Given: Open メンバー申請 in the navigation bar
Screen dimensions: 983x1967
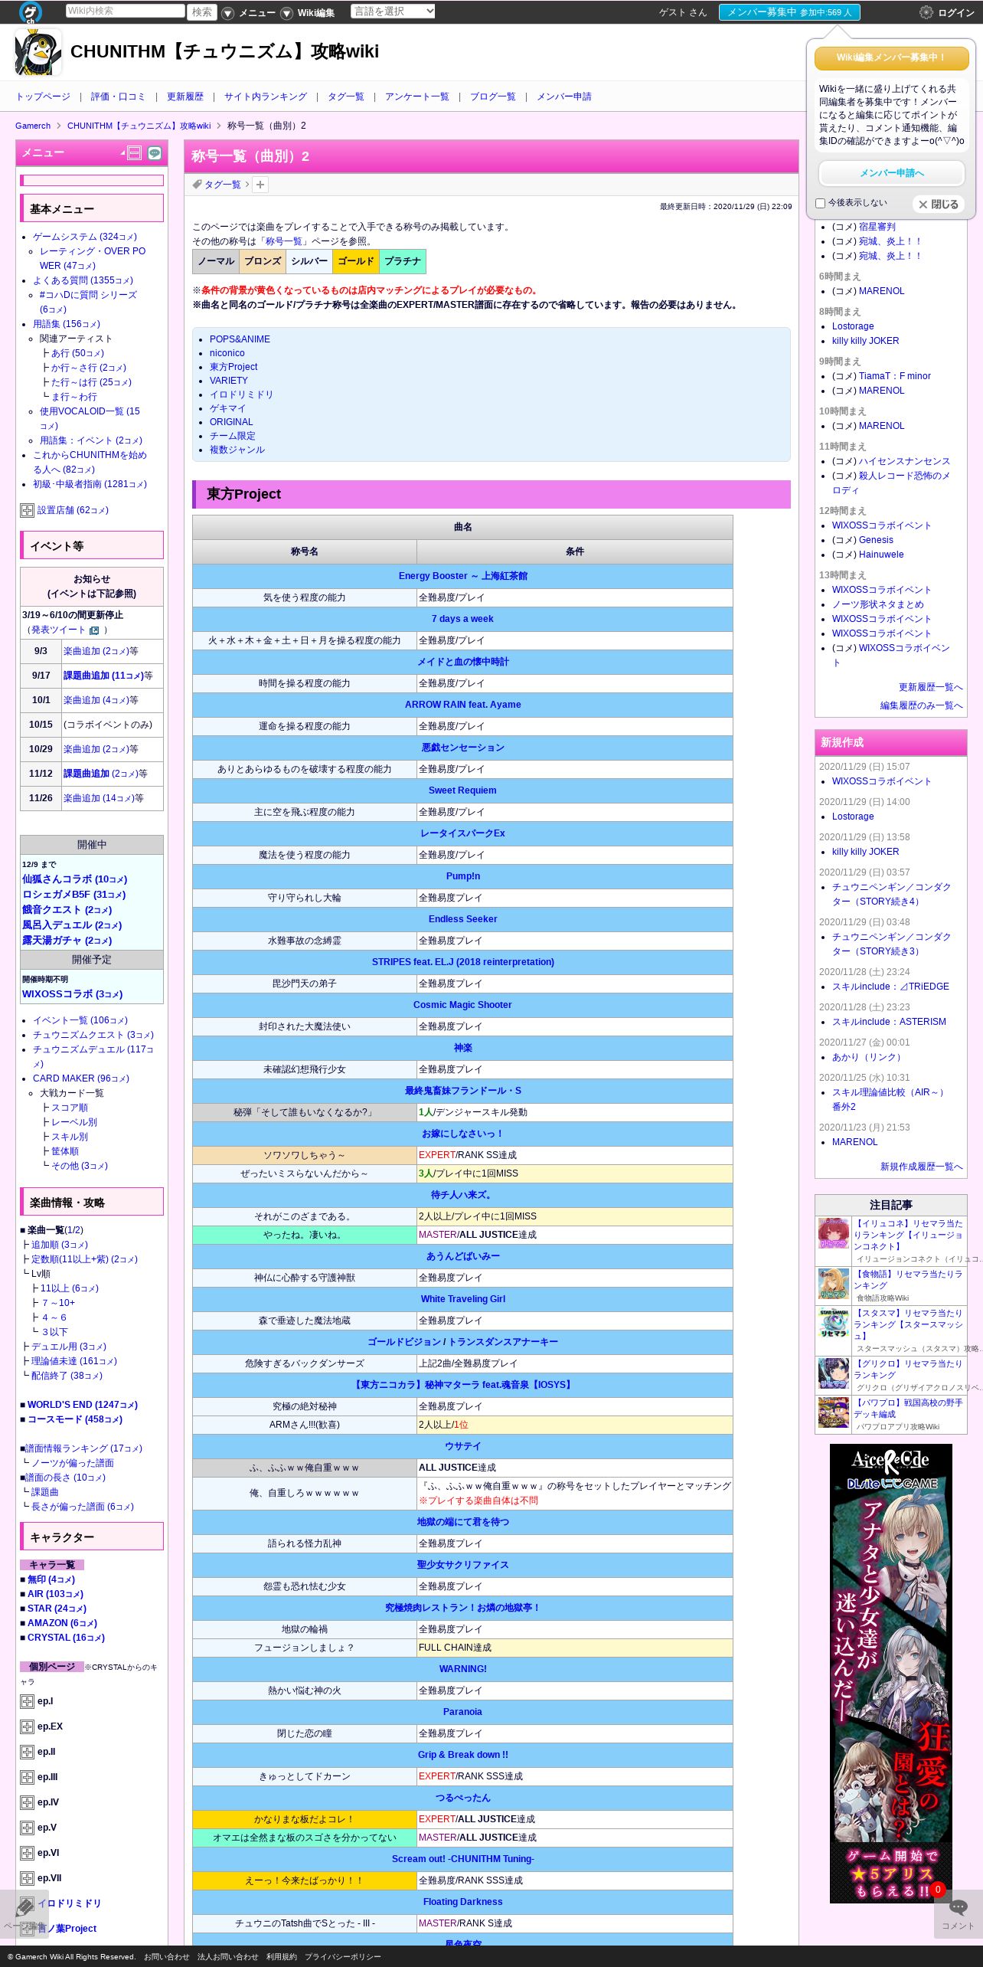Looking at the screenshot, I should pyautogui.click(x=564, y=97).
